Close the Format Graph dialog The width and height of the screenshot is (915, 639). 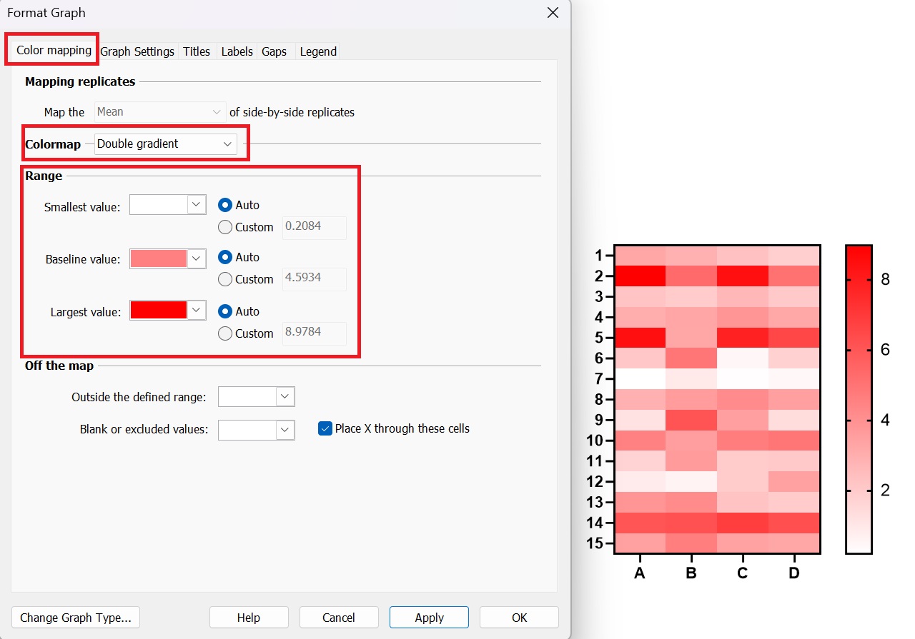pos(552,13)
